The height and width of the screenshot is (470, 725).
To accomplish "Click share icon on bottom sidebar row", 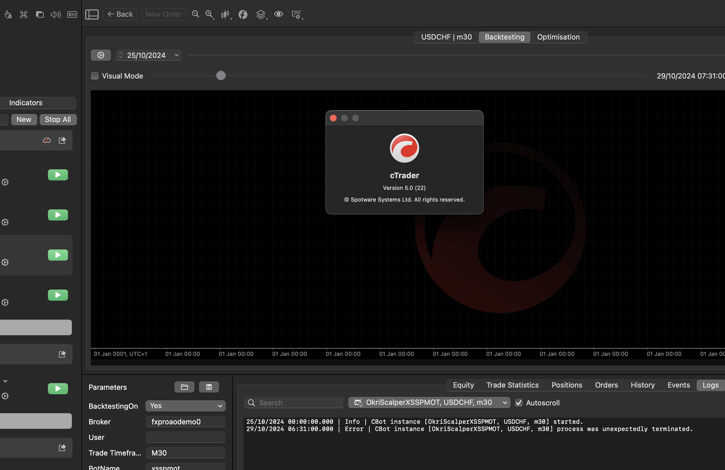I will [x=62, y=447].
